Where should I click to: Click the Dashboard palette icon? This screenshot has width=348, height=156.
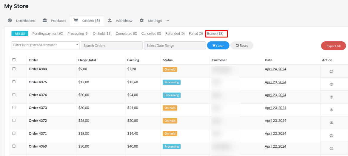[10, 21]
